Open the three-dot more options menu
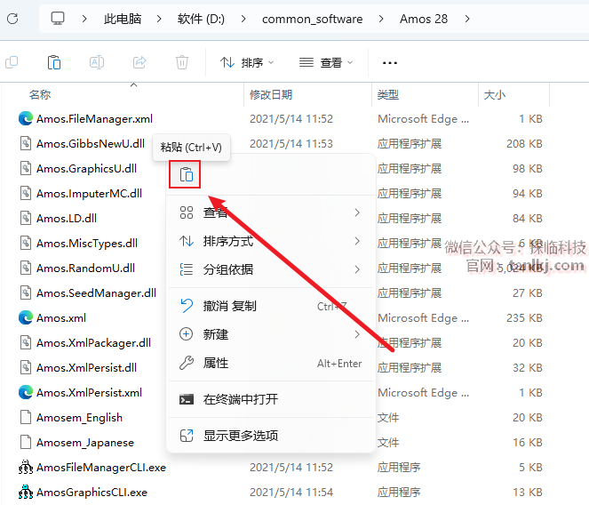The width and height of the screenshot is (589, 505). [x=389, y=63]
